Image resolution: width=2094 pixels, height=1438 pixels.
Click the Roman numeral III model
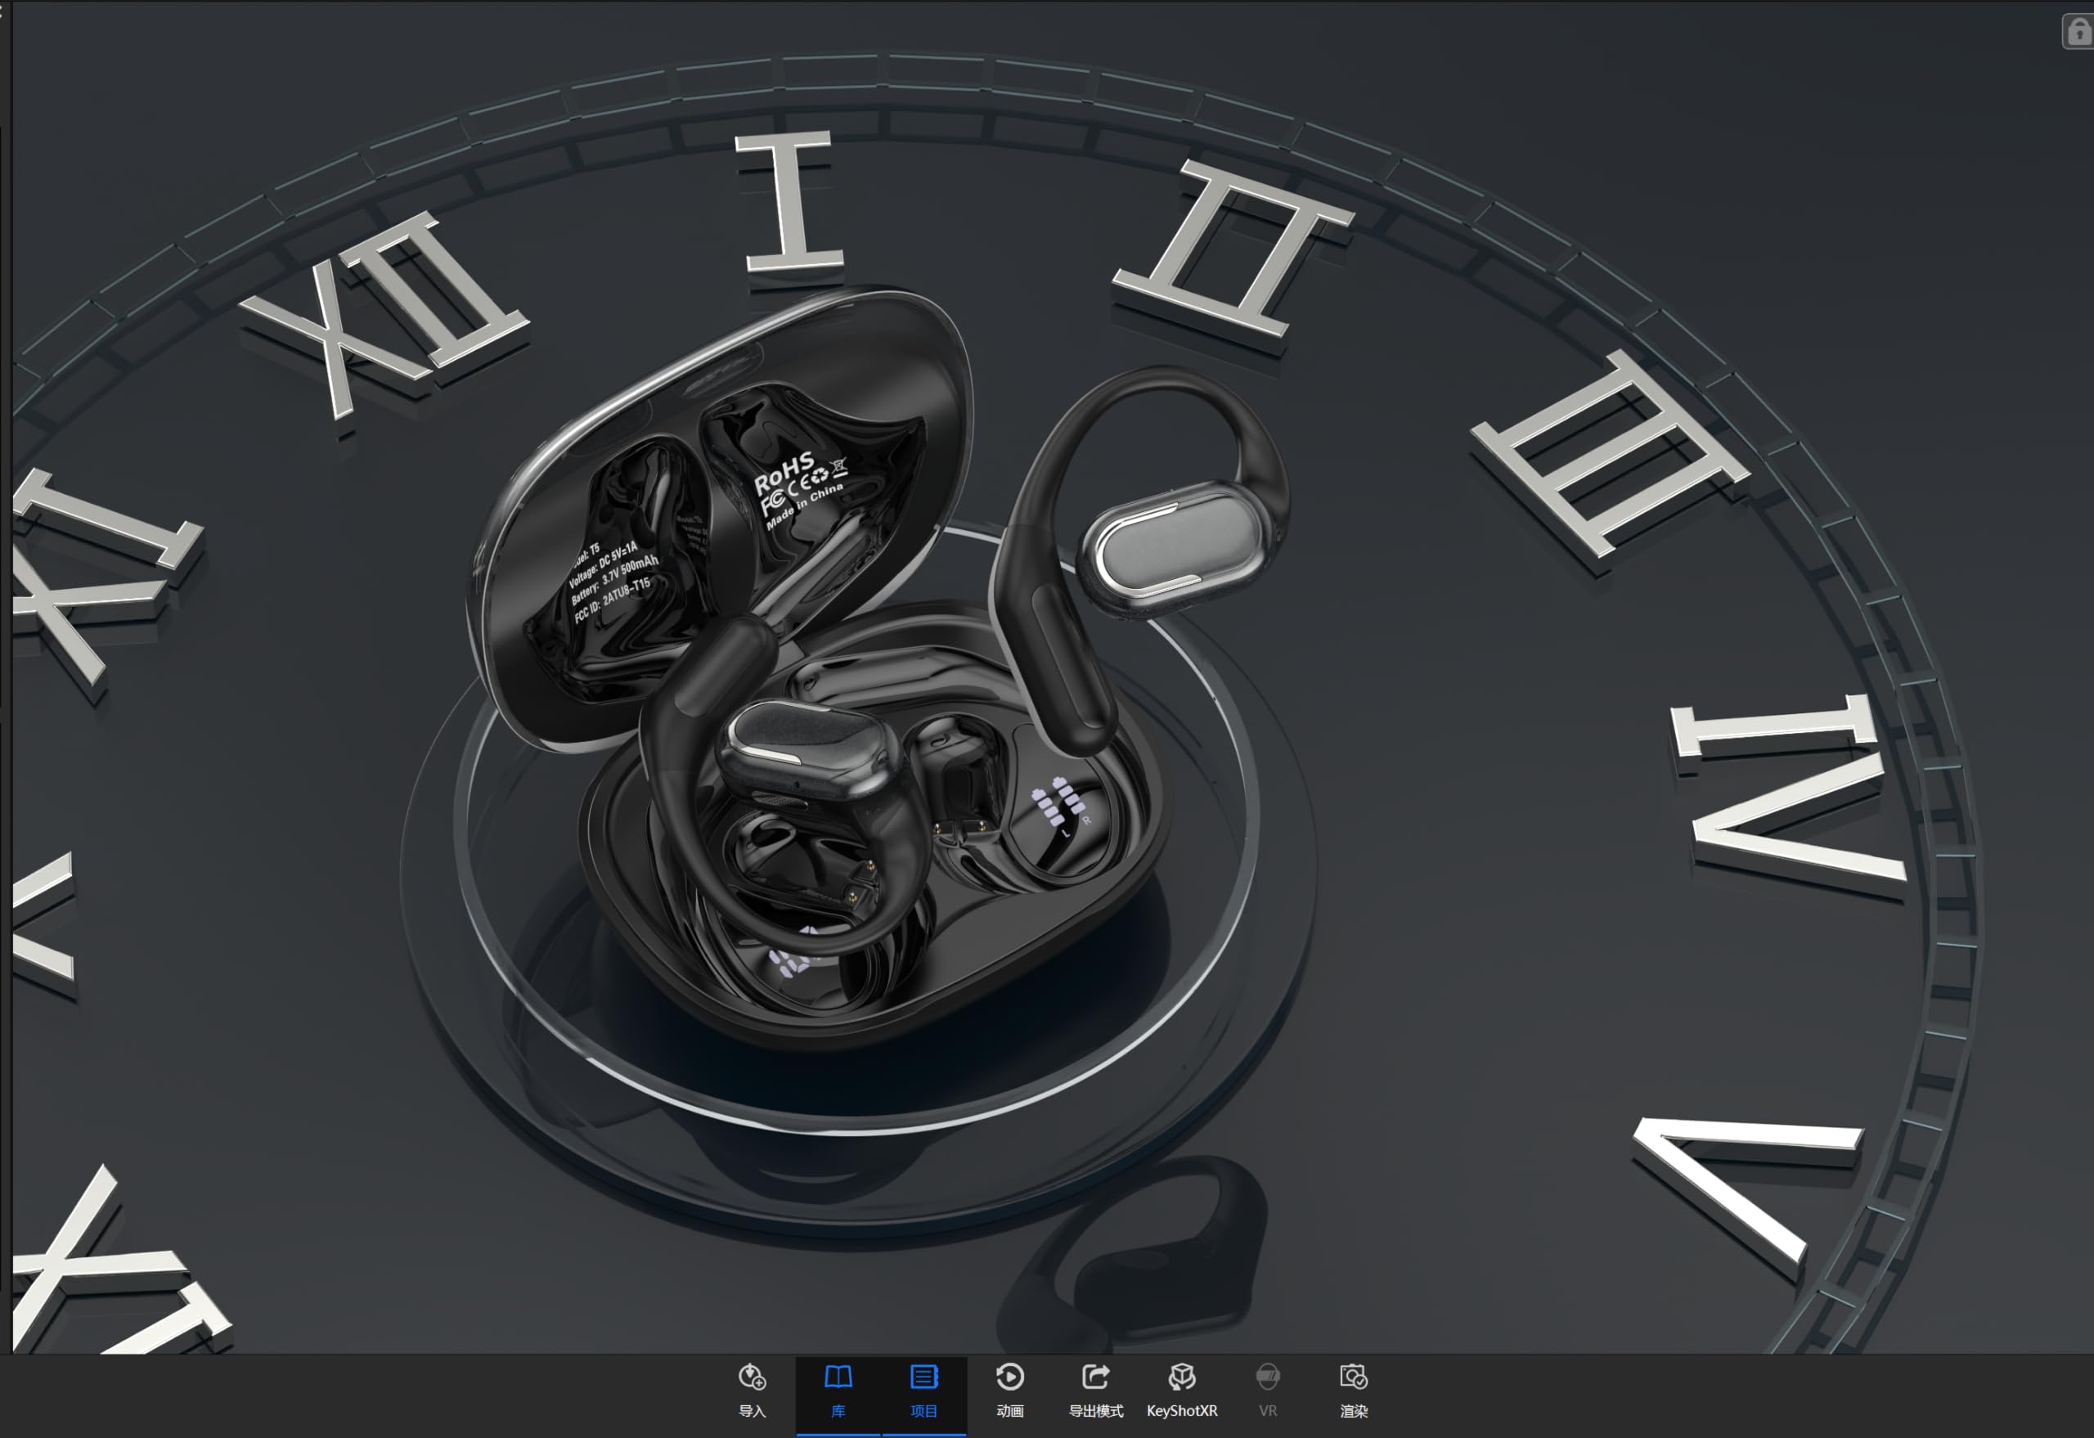click(x=1613, y=451)
